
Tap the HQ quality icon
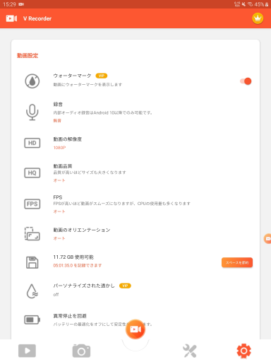pos(32,173)
